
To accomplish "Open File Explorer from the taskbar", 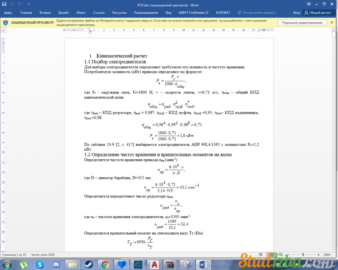I will (73, 265).
